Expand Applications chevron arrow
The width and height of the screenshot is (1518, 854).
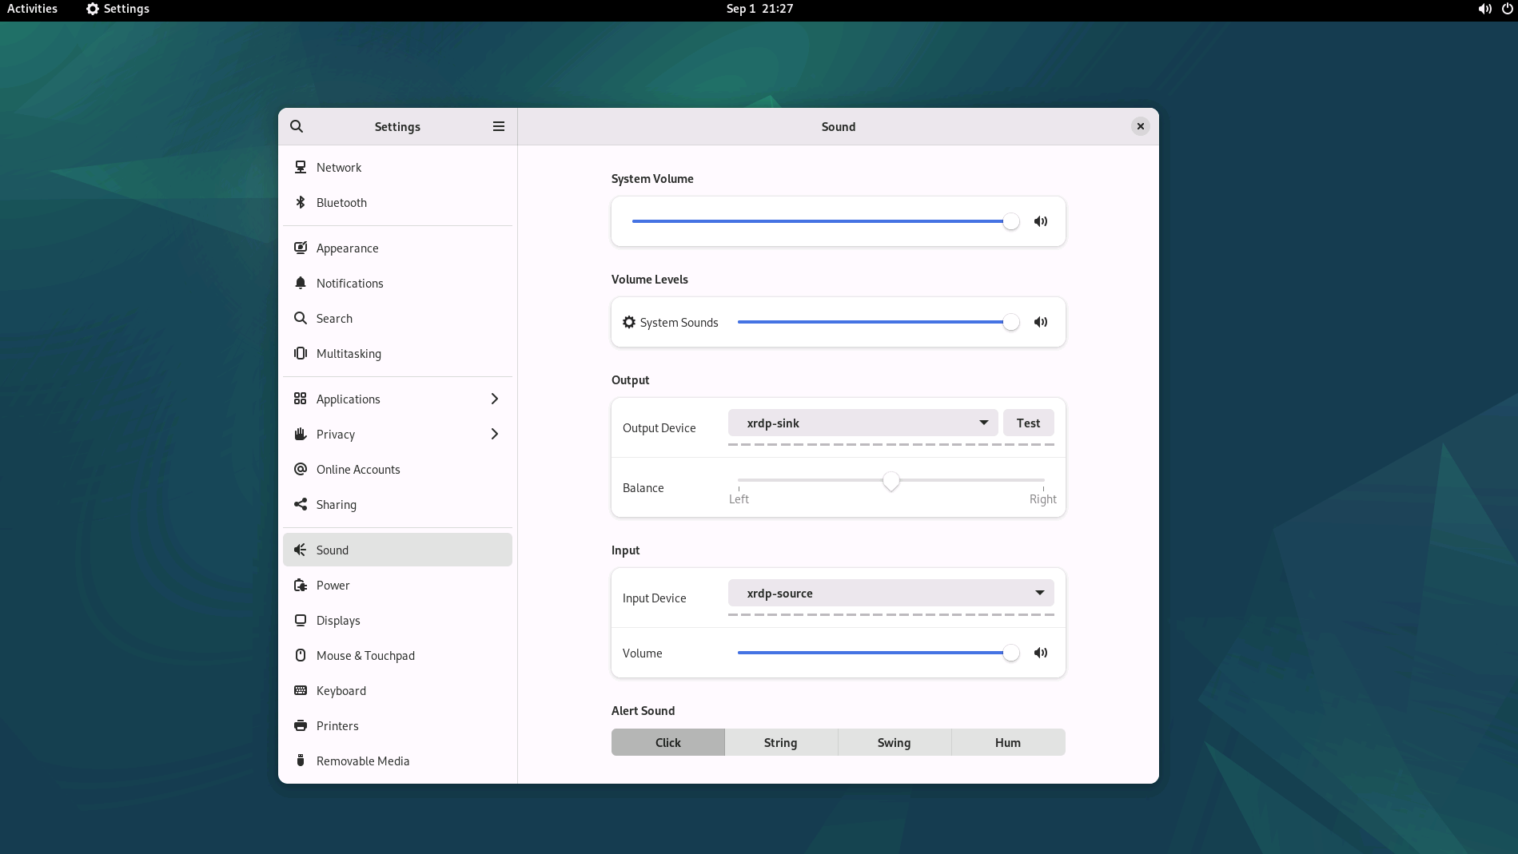tap(495, 399)
